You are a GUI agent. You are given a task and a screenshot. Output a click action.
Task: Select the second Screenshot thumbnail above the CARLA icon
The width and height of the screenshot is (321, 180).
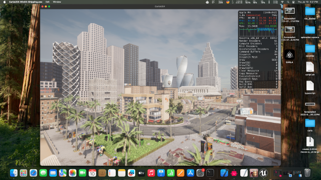289,30
